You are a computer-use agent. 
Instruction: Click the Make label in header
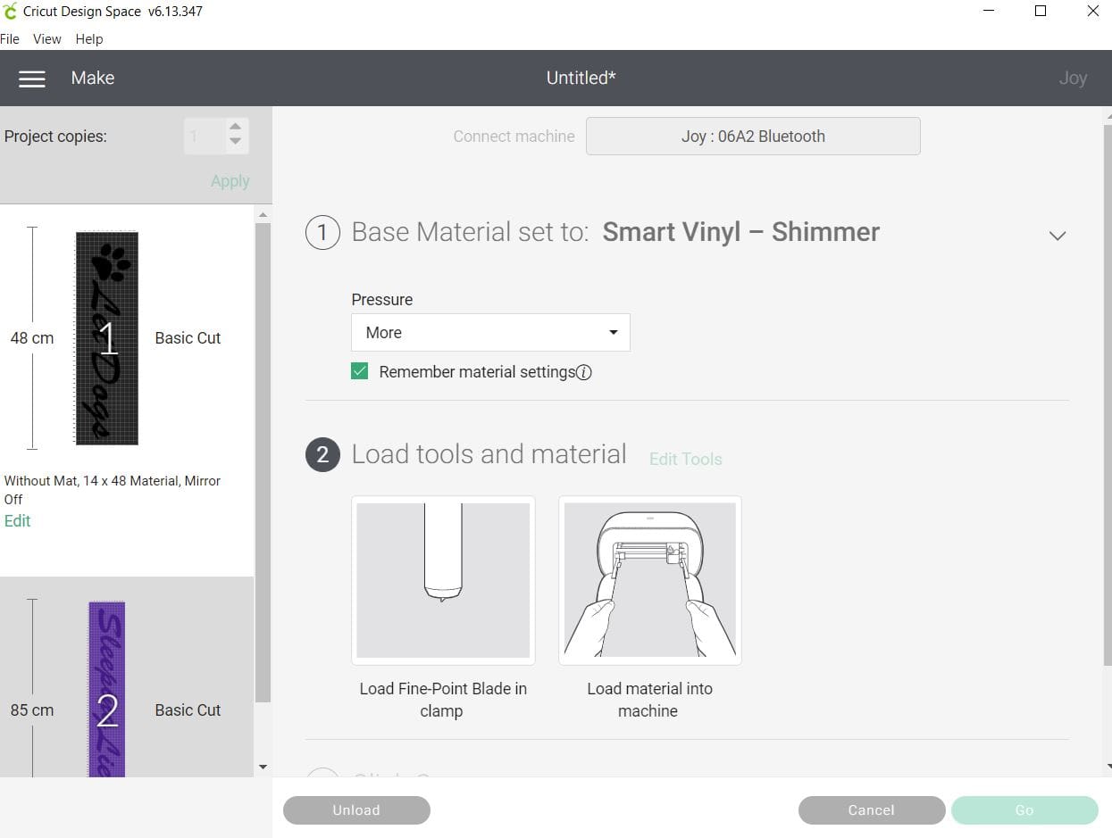(93, 78)
